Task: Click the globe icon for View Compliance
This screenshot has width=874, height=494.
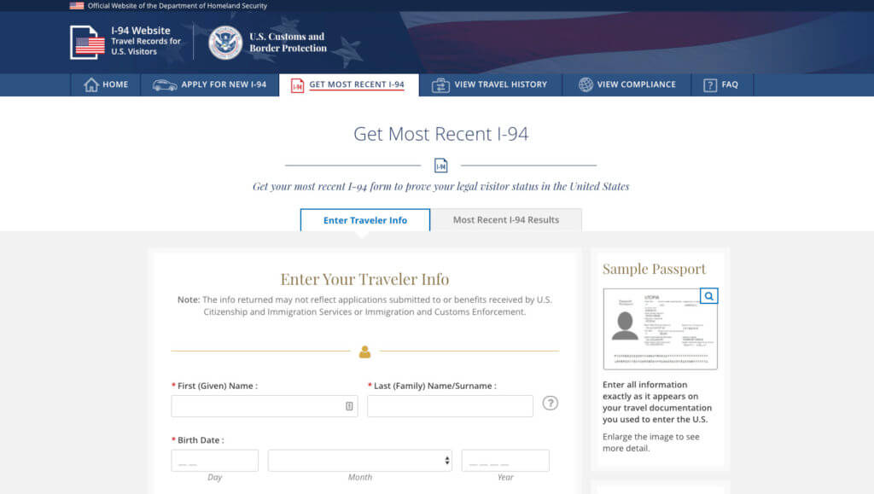Action: pyautogui.click(x=586, y=85)
